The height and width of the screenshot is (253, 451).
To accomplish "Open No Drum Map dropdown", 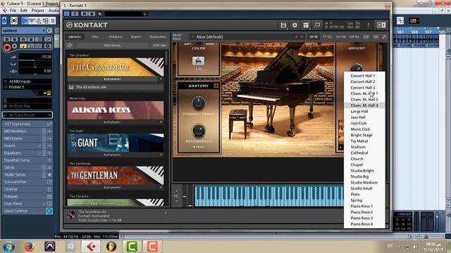I will point(27,106).
